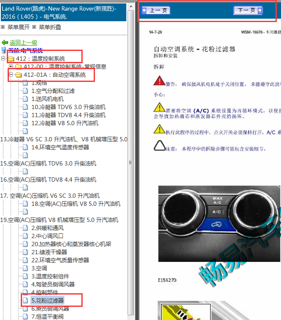Click the tree panel scrollbar thumb
Screen dimensions: 281x320
[x=131, y=163]
